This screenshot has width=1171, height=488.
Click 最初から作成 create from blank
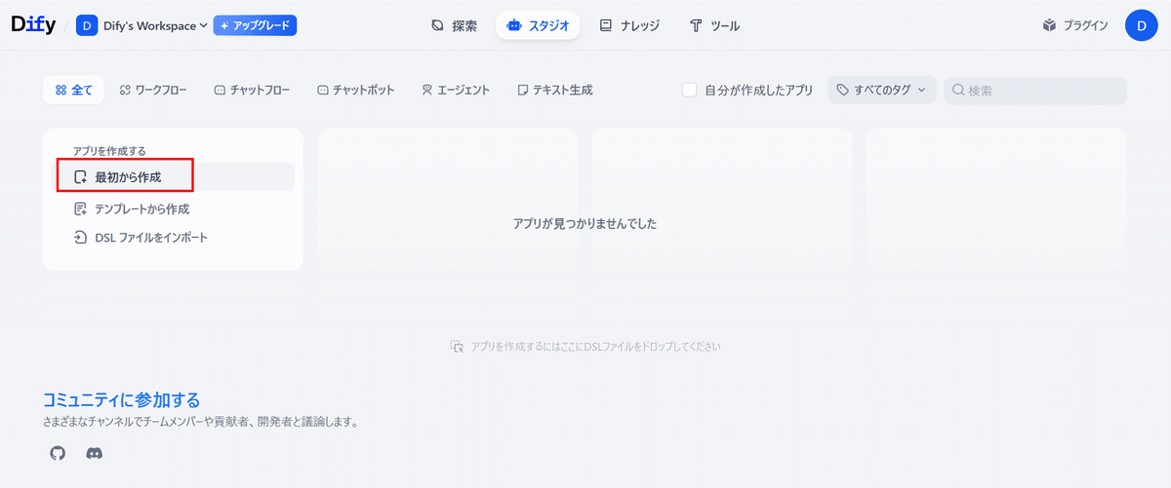click(x=173, y=177)
